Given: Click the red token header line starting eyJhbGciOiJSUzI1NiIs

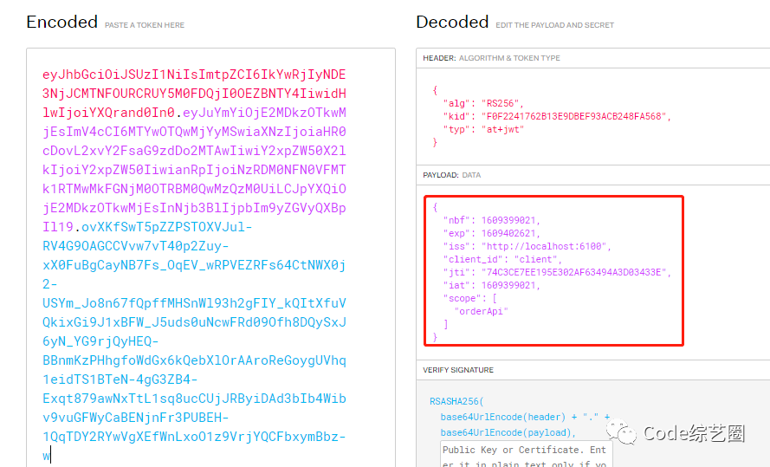Looking at the screenshot, I should (195, 75).
